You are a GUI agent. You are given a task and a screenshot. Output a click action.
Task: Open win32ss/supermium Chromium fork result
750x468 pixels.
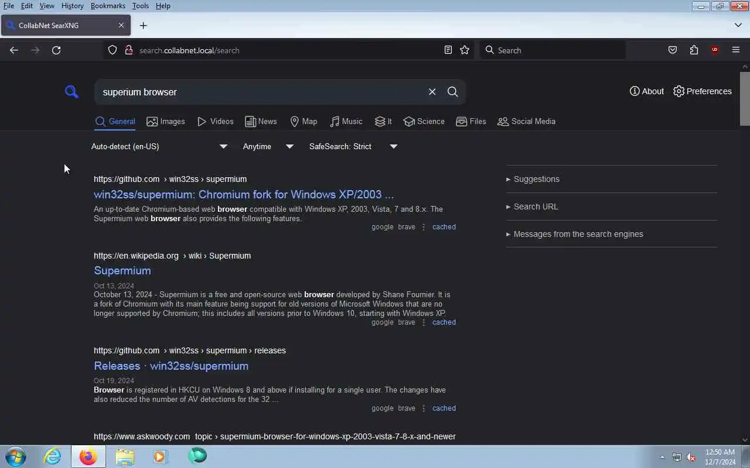click(x=244, y=194)
